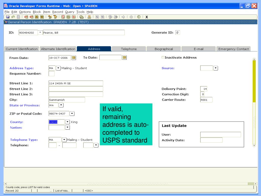Viewport: 261px width, 196px height.
Task: Open the Options menu
Action: tap(25, 12)
